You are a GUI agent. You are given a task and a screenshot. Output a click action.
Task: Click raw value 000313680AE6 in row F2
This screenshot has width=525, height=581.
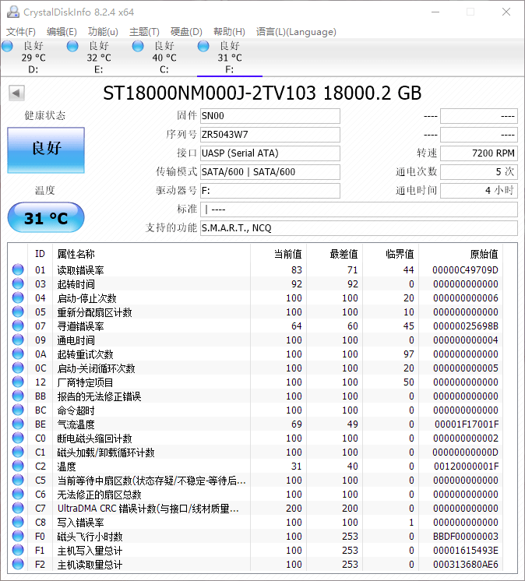(x=466, y=565)
